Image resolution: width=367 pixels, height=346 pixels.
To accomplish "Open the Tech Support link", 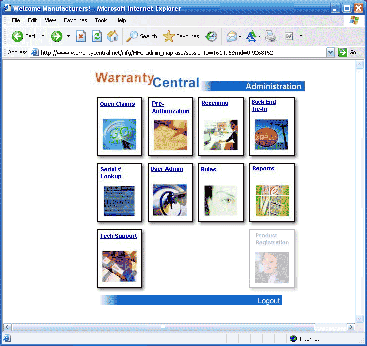I will click(x=118, y=236).
